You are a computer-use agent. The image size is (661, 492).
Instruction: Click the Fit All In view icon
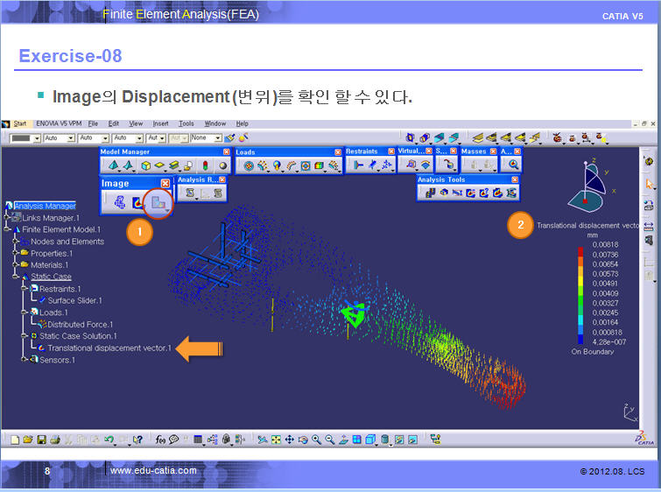click(x=275, y=439)
